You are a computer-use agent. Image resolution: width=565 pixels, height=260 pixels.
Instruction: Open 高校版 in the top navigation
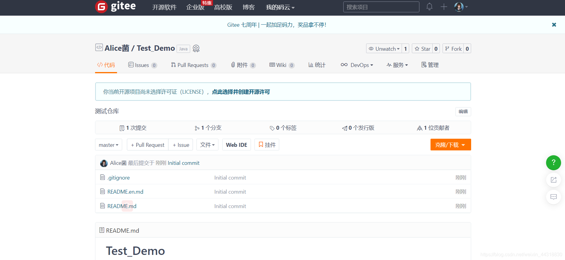pos(223,7)
